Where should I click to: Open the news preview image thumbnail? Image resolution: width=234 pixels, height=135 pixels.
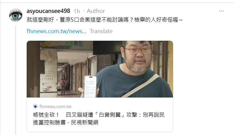click(x=100, y=69)
